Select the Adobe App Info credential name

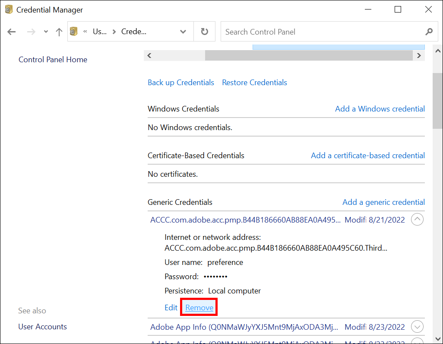pos(244,327)
